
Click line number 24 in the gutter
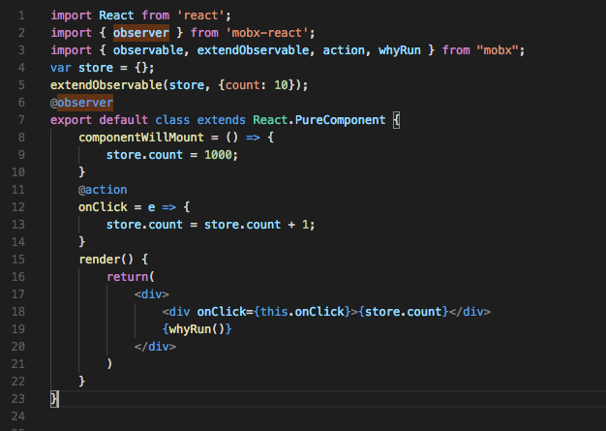coord(18,416)
